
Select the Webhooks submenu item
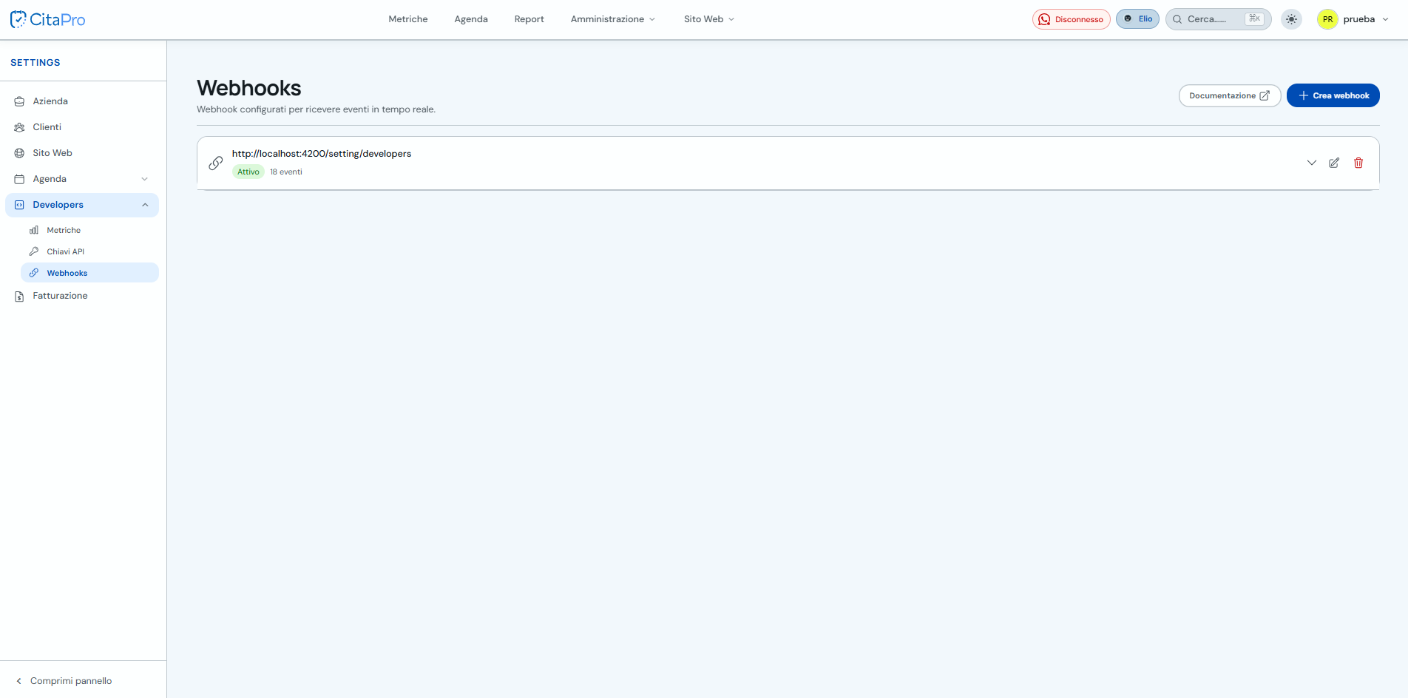pos(89,273)
